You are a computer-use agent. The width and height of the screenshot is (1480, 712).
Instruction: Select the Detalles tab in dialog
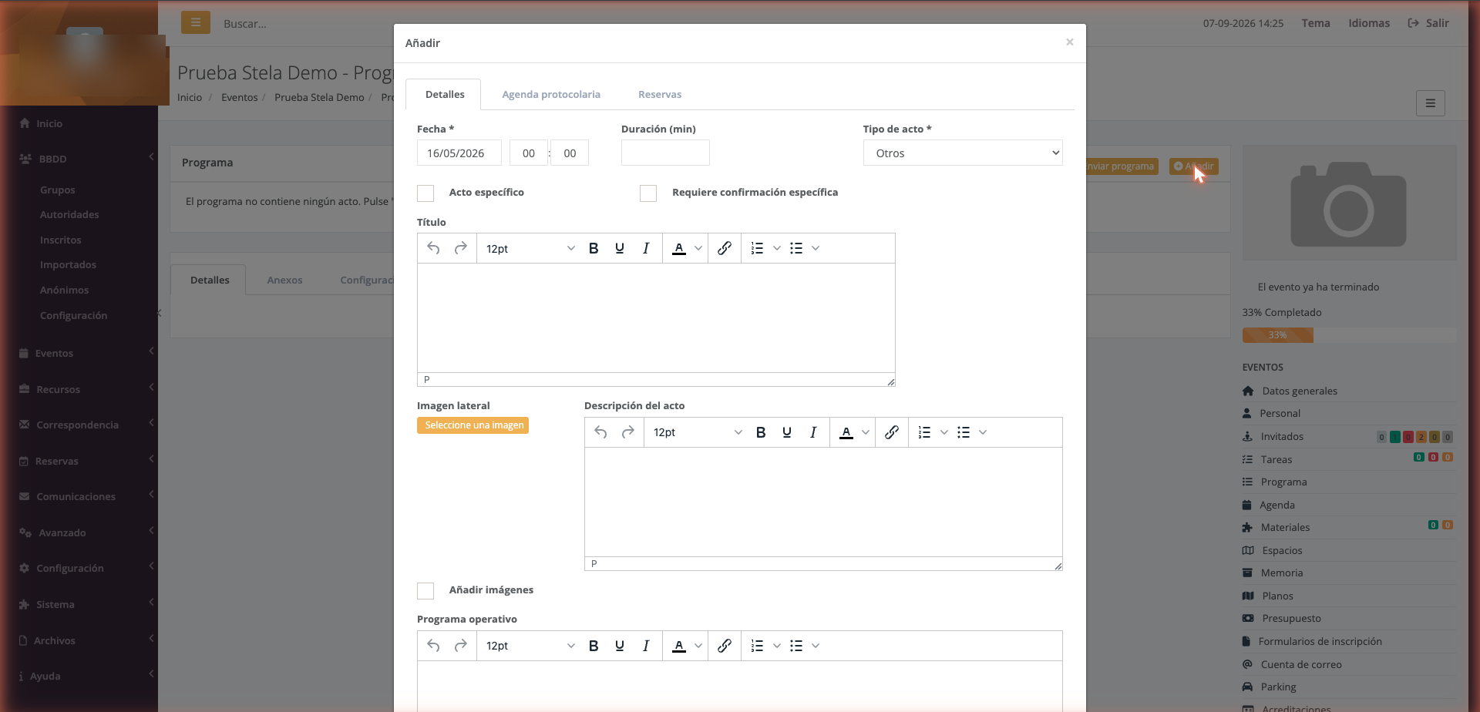point(445,94)
